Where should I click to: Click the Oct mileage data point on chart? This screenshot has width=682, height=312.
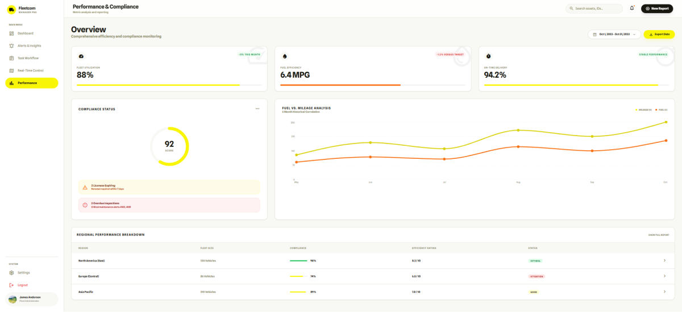click(x=666, y=122)
